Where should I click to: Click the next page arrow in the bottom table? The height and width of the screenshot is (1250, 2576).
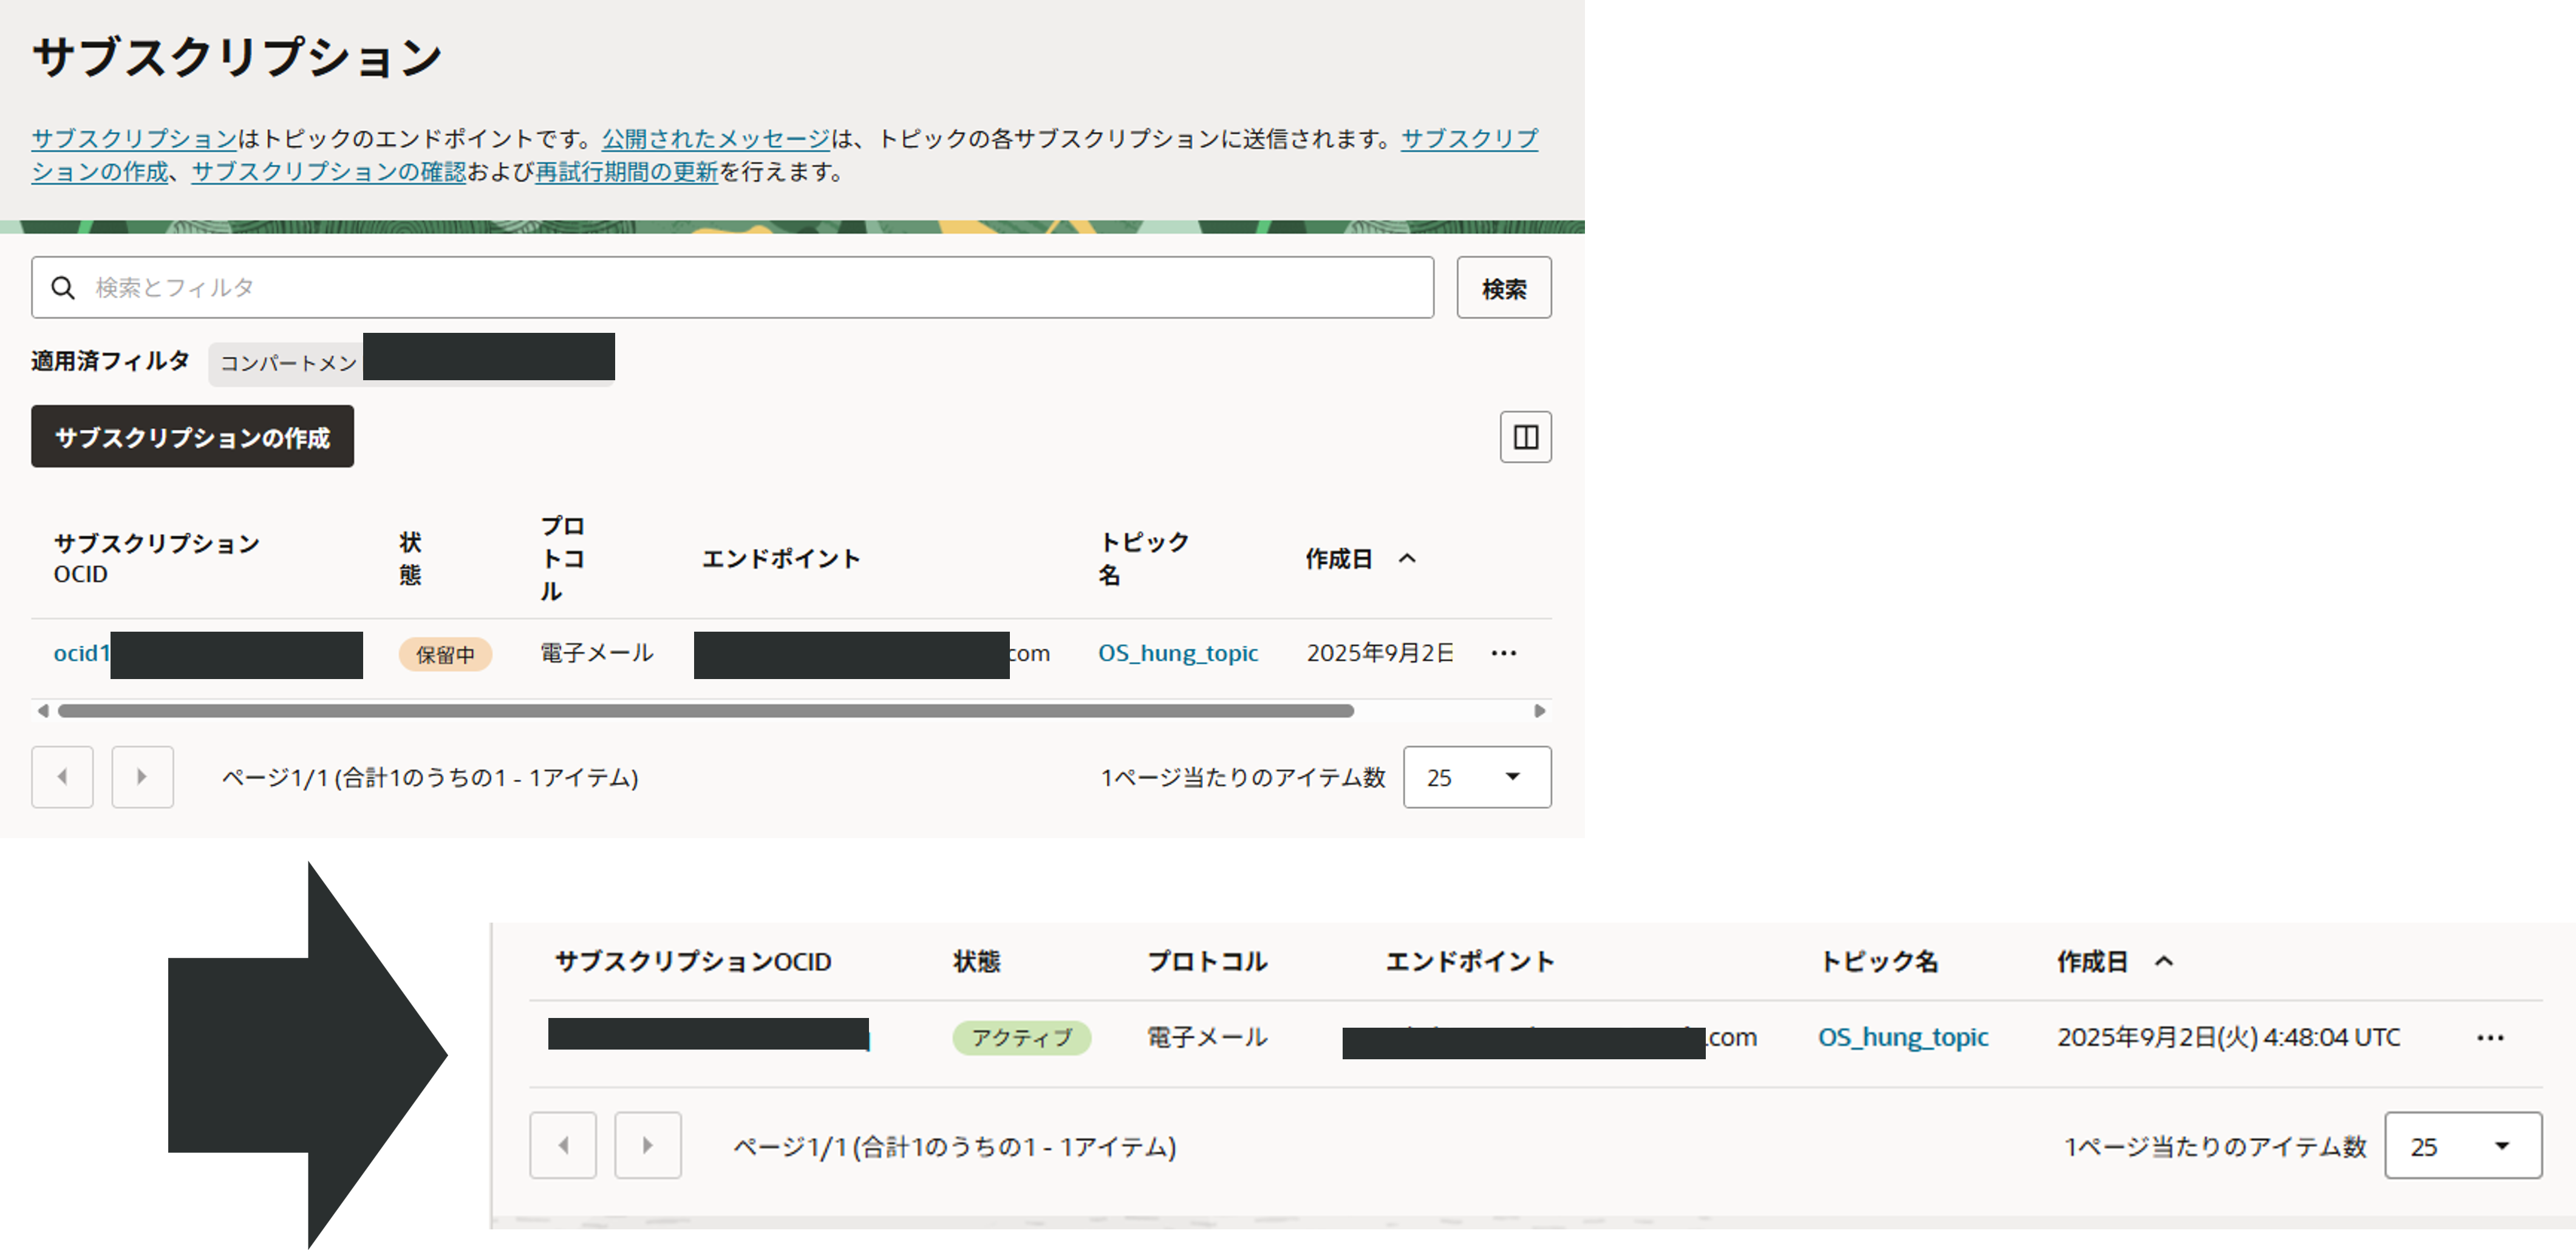(647, 1146)
